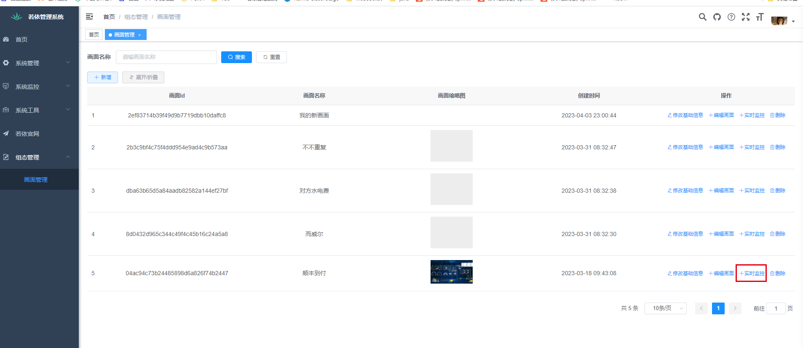This screenshot has height=348, width=803.
Task: Open the font size setting icon
Action: (x=760, y=17)
